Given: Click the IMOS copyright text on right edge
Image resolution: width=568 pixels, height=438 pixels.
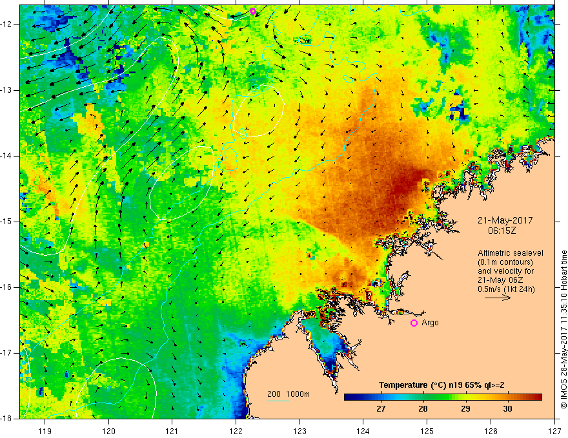Looking at the screenshot, I should 563,329.
